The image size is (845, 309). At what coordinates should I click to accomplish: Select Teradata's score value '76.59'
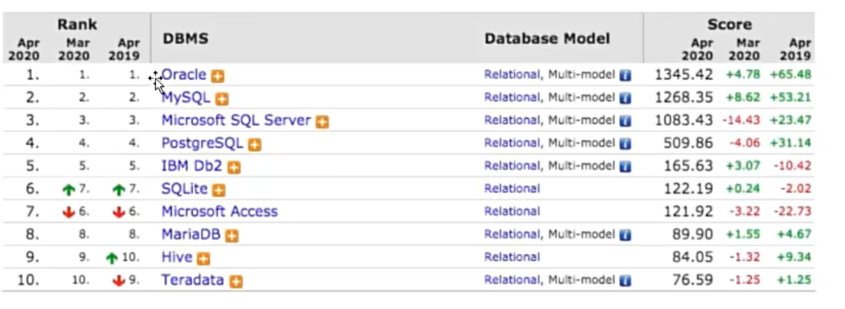[x=693, y=280]
